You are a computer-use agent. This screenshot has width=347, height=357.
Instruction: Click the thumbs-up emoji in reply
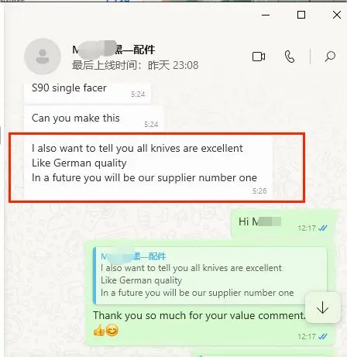[99, 331]
